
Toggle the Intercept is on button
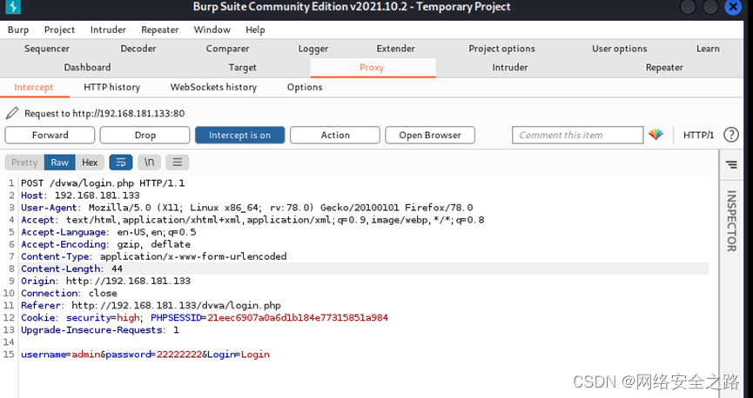click(239, 136)
